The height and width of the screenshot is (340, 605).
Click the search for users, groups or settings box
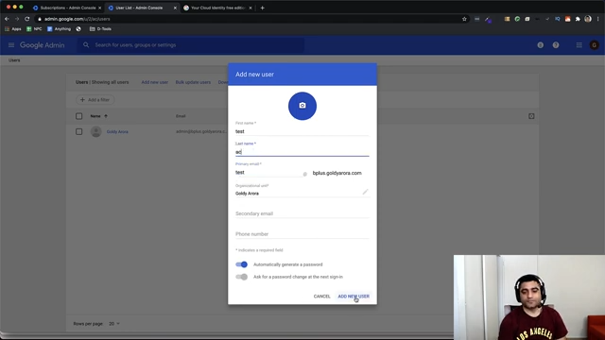tap(191, 45)
